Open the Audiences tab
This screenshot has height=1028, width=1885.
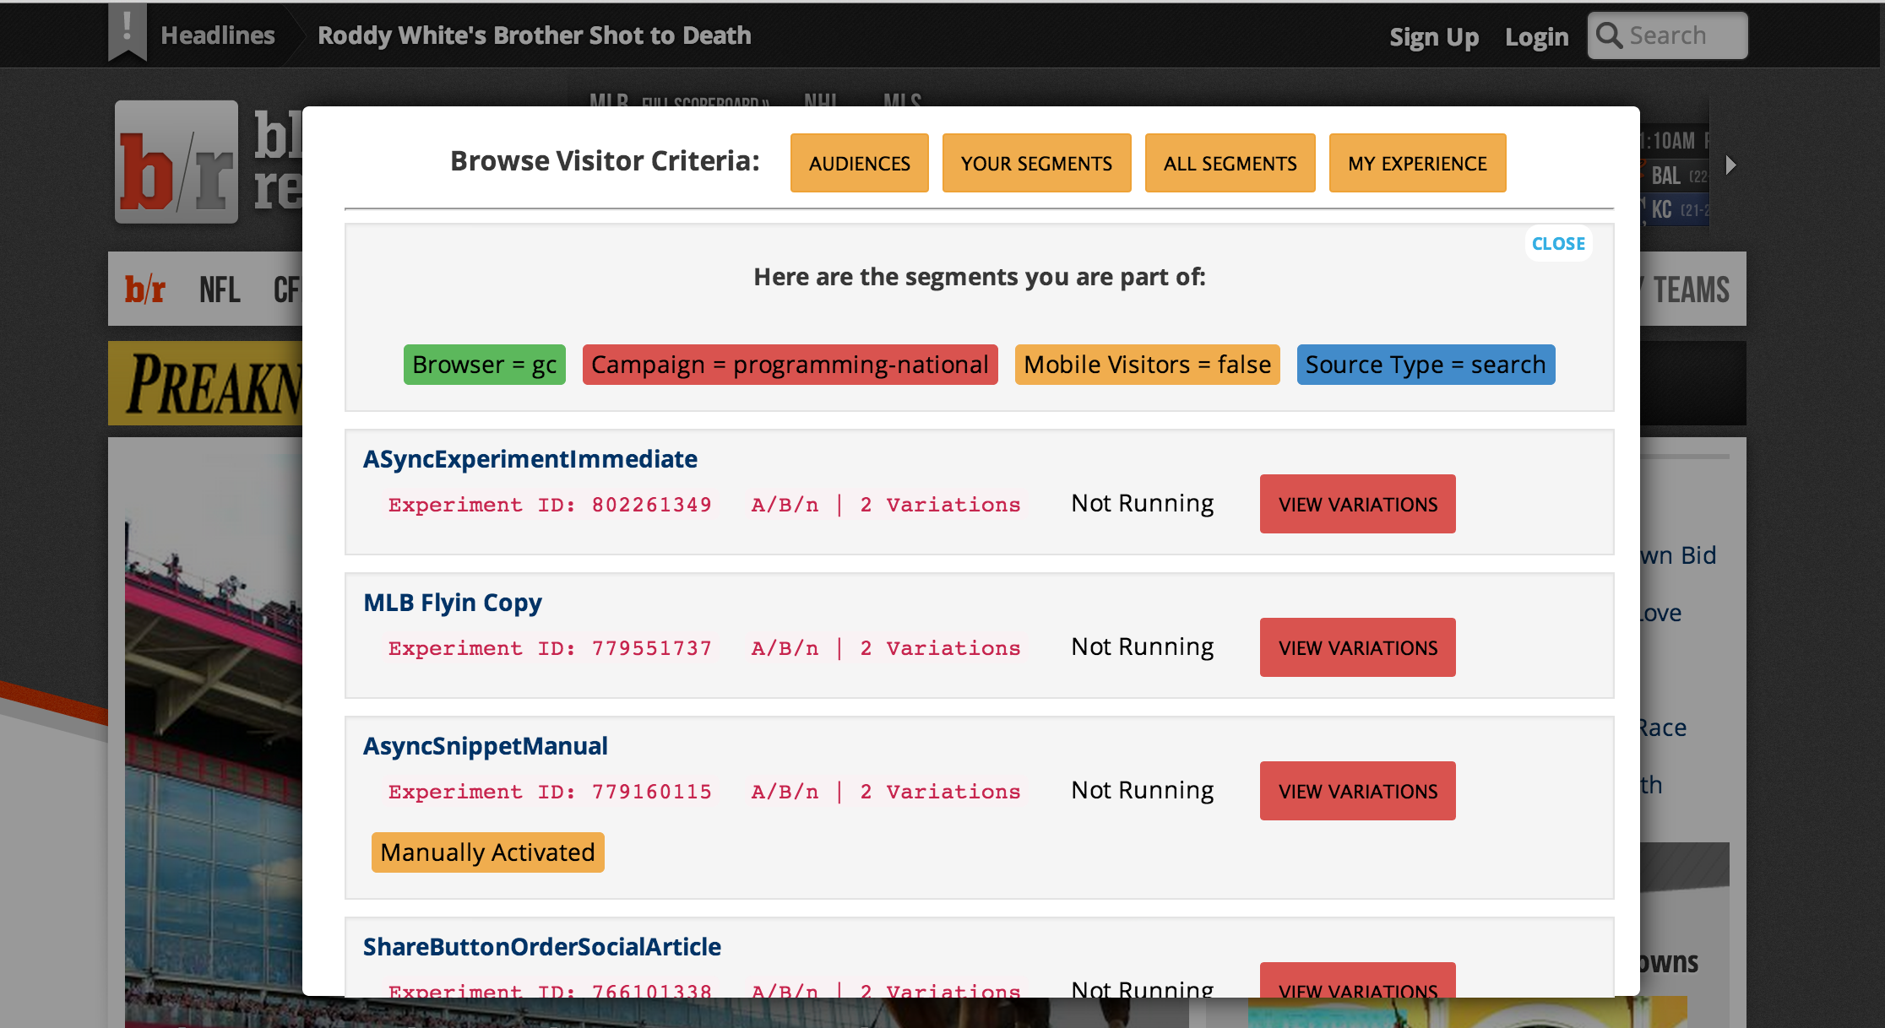[859, 163]
